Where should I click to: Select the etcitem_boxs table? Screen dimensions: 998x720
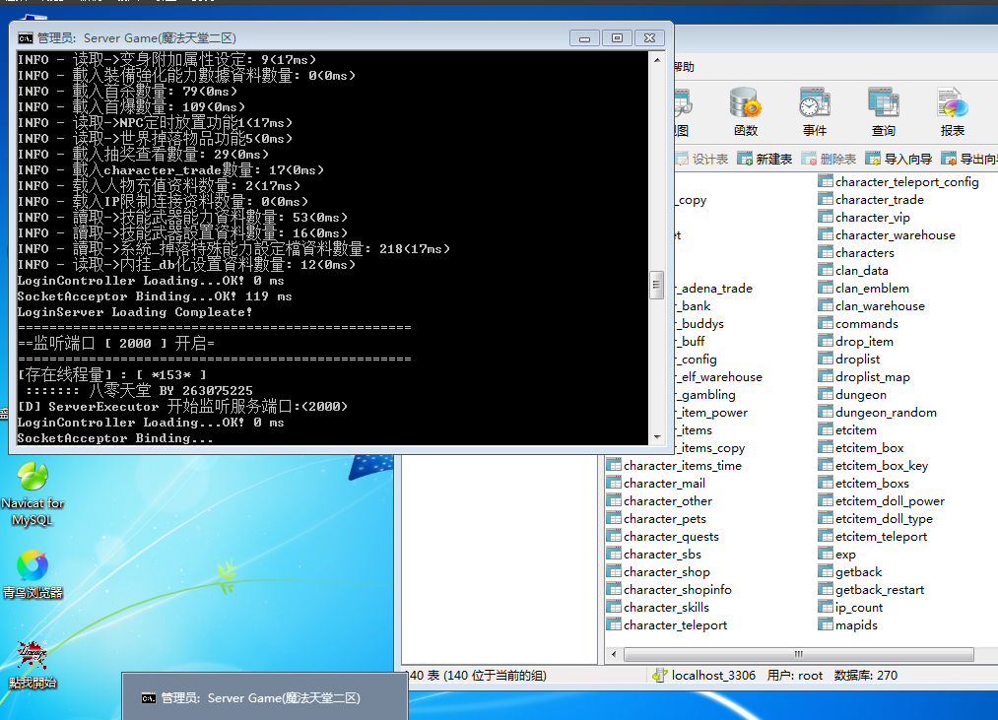point(864,484)
